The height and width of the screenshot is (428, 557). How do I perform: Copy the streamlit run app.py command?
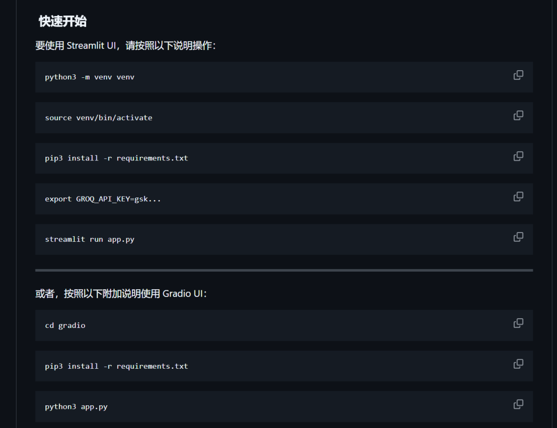point(518,237)
